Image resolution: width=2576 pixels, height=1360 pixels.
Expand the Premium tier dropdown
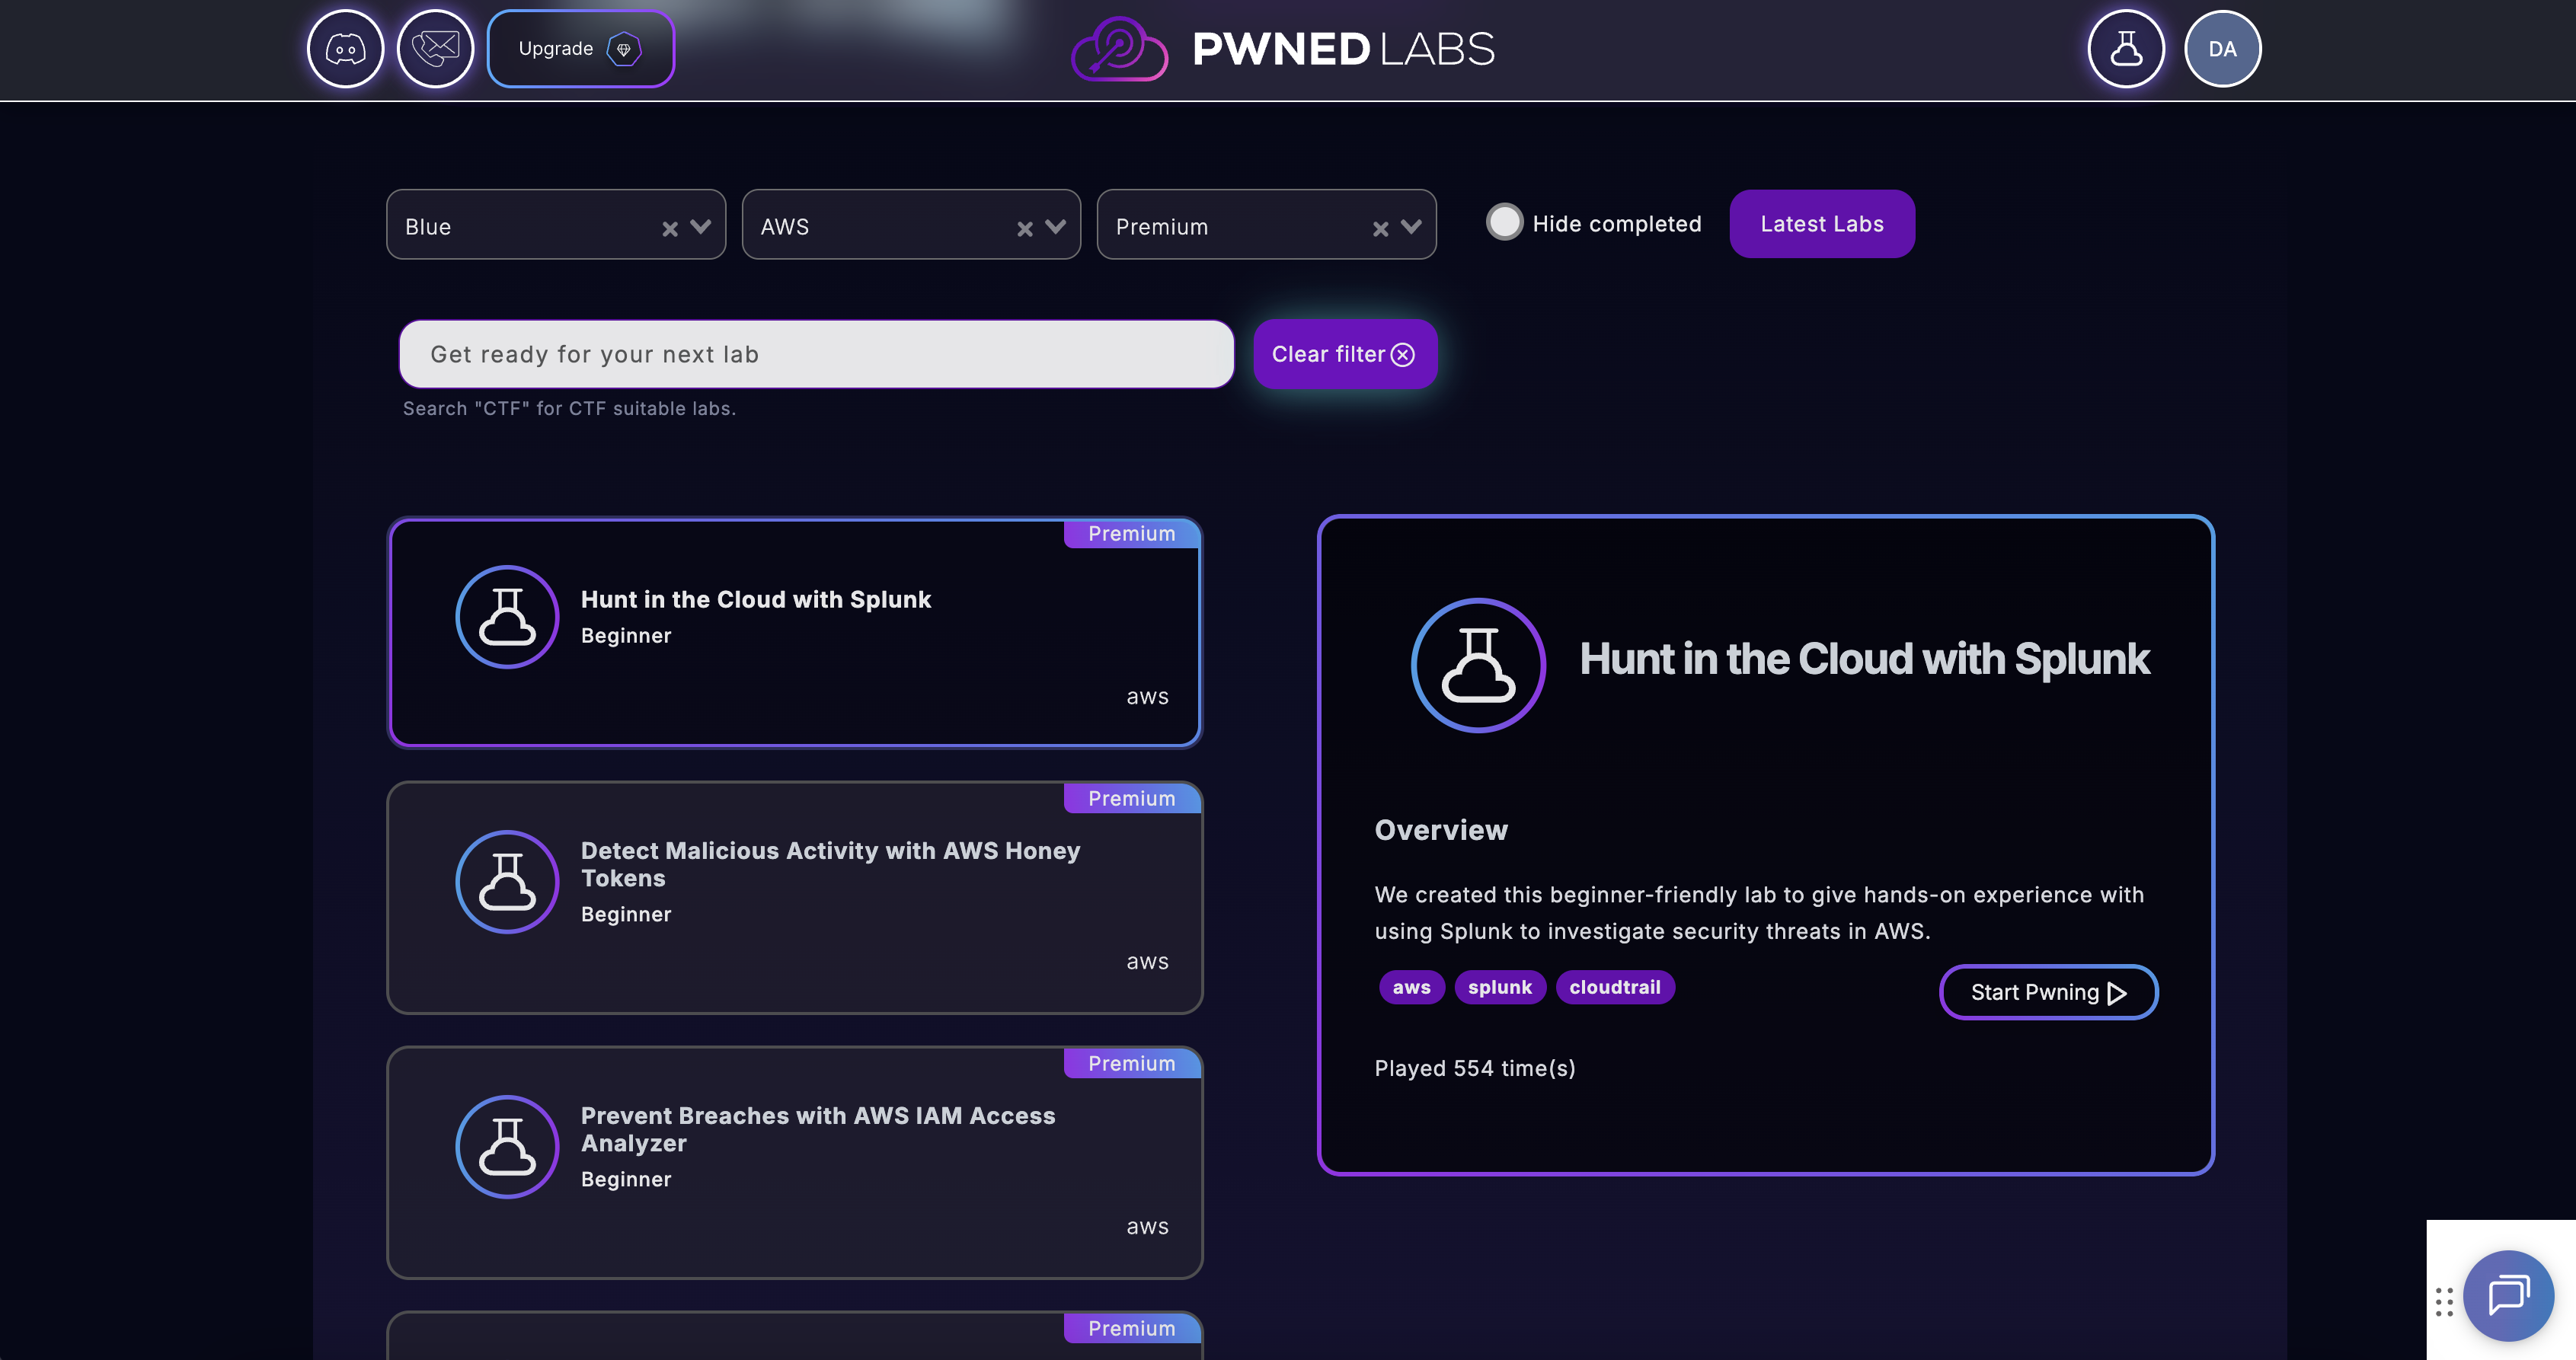click(x=1411, y=226)
